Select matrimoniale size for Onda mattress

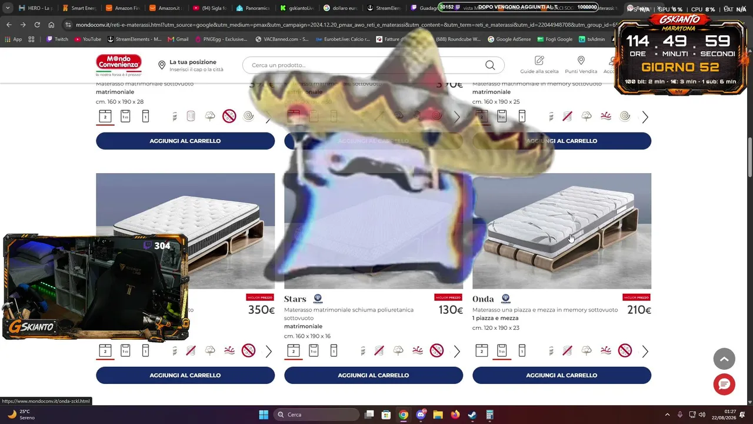[482, 351]
